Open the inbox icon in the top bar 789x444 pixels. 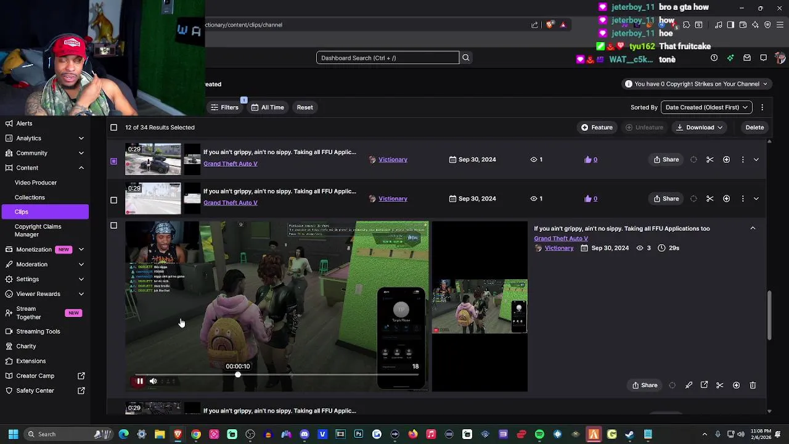point(747,58)
